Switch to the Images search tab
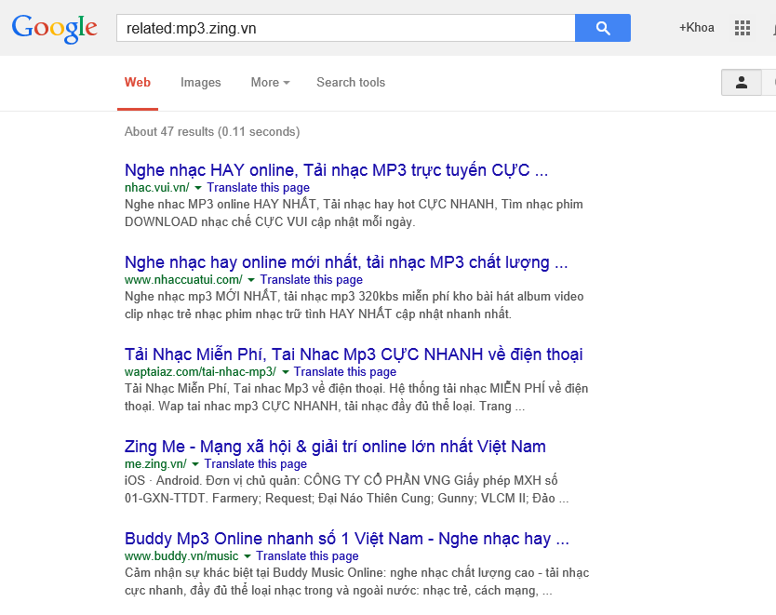 pyautogui.click(x=200, y=83)
